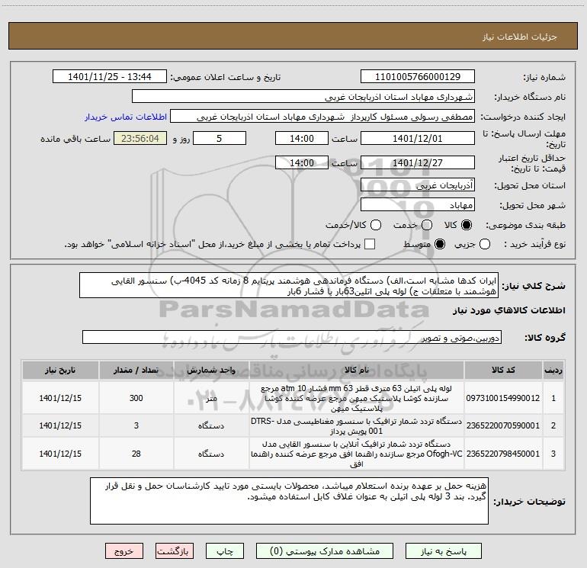Toggle the اسناد خزانه اسلامی payment checkbox
The image size is (587, 568).
370,244
